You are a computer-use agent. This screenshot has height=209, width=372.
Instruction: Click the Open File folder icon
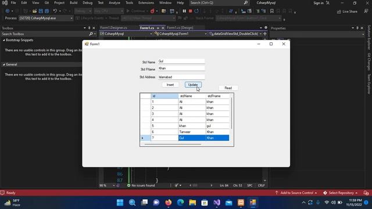(x=35, y=11)
